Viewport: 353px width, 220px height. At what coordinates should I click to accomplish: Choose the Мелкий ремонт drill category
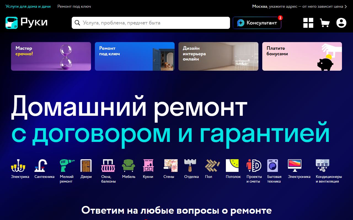pos(67,171)
